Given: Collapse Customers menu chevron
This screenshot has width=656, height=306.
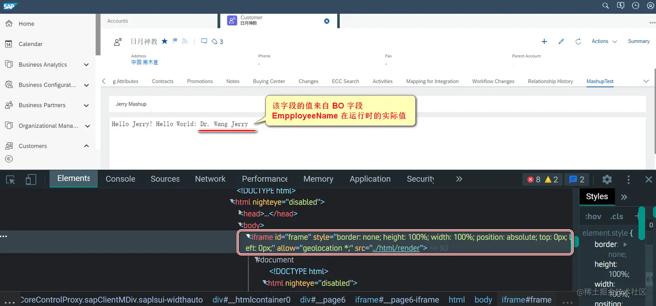Looking at the screenshot, I should pos(86,146).
